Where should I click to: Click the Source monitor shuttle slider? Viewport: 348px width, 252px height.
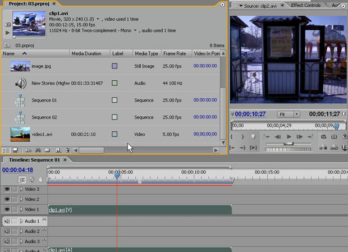(x=289, y=144)
